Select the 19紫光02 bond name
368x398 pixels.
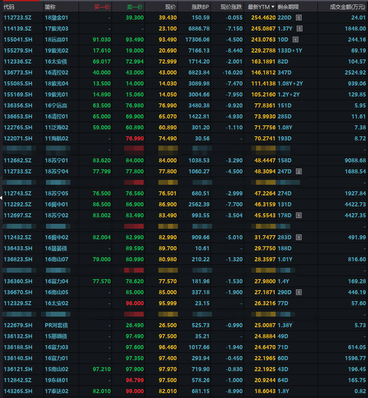[57, 51]
